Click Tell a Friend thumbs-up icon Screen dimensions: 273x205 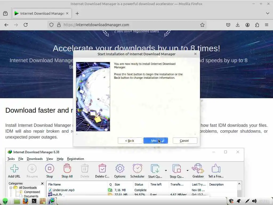pyautogui.click(x=216, y=171)
